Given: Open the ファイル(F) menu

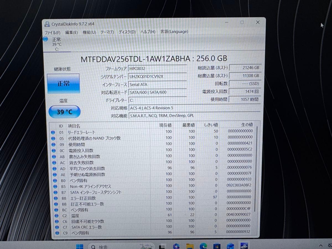Looking at the screenshot, I should (x=52, y=32).
